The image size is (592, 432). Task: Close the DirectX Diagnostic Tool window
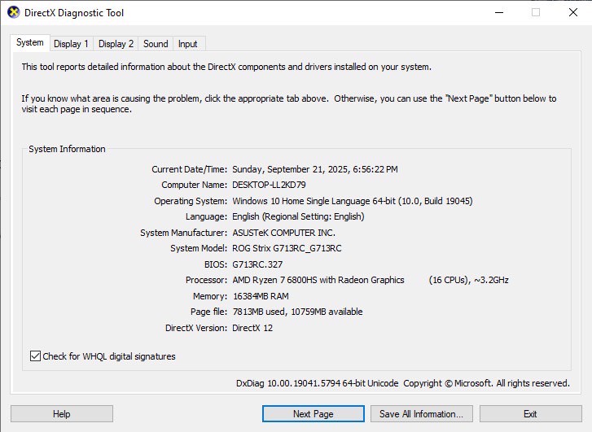click(572, 13)
